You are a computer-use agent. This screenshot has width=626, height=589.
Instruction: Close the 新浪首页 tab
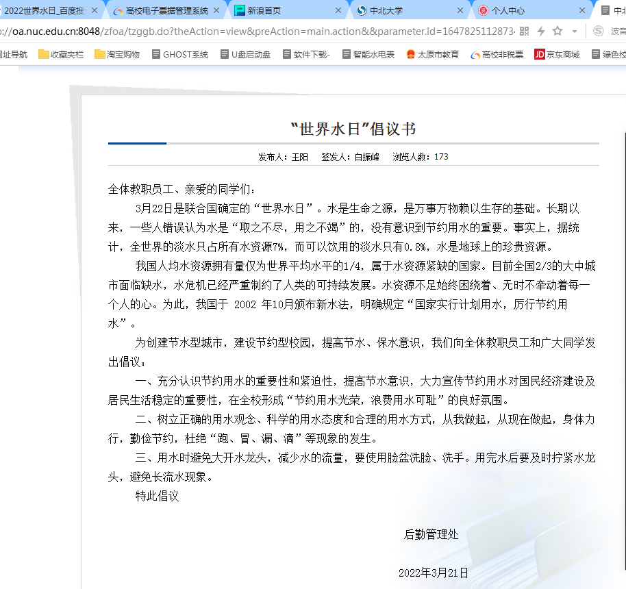click(x=338, y=10)
